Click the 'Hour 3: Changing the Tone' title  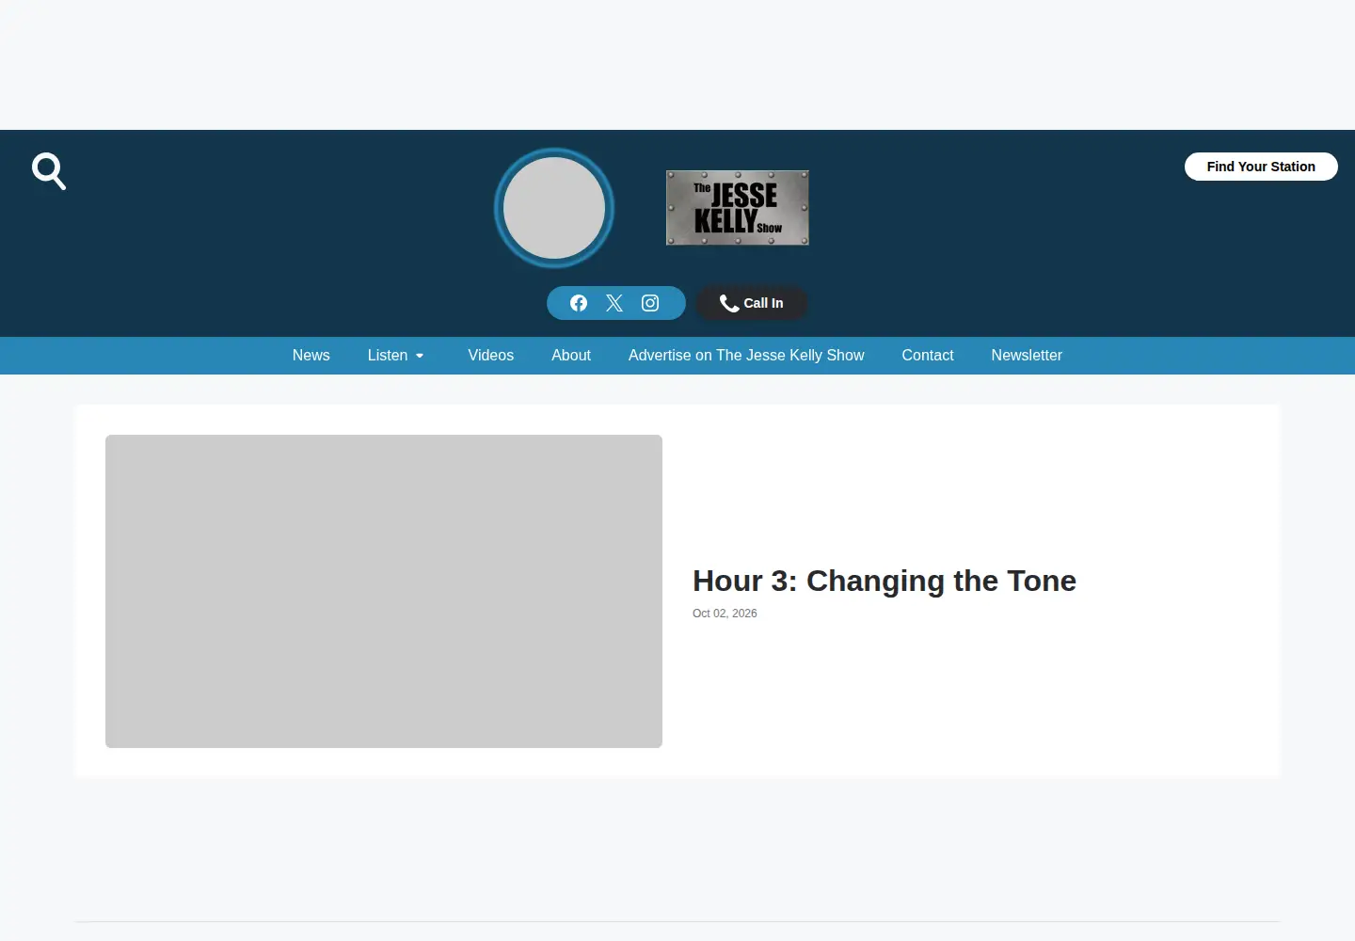pyautogui.click(x=885, y=582)
